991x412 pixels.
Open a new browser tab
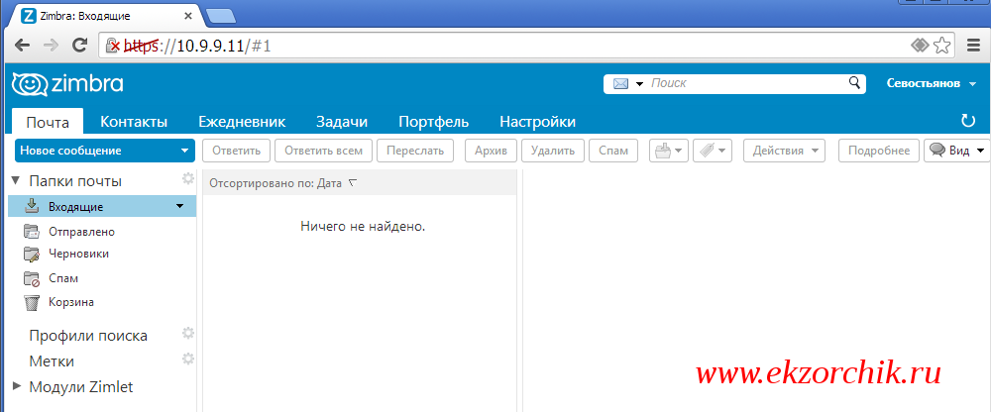221,17
